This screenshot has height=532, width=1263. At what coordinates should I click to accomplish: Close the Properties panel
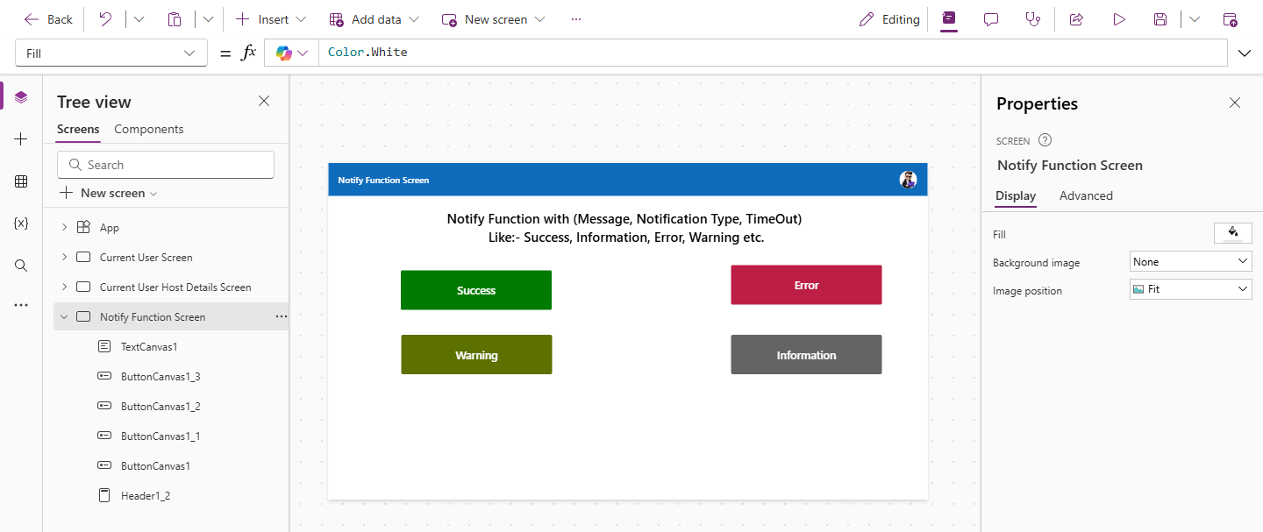coord(1235,103)
